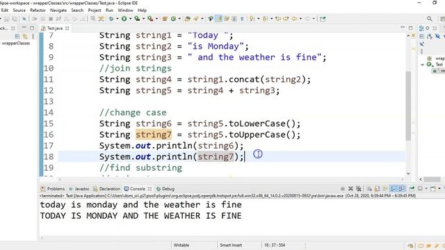This screenshot has height=250, width=445.
Task: Toggle Show Console on Standard Error
Action: (x=401, y=188)
